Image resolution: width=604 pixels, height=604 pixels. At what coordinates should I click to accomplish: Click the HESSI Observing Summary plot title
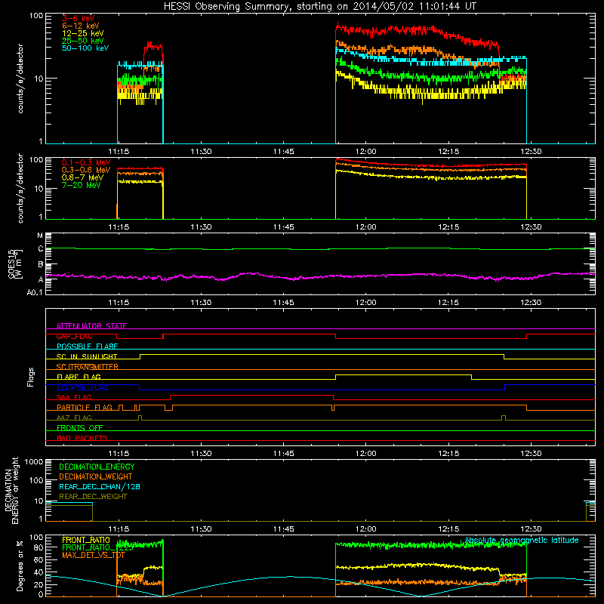319,7
